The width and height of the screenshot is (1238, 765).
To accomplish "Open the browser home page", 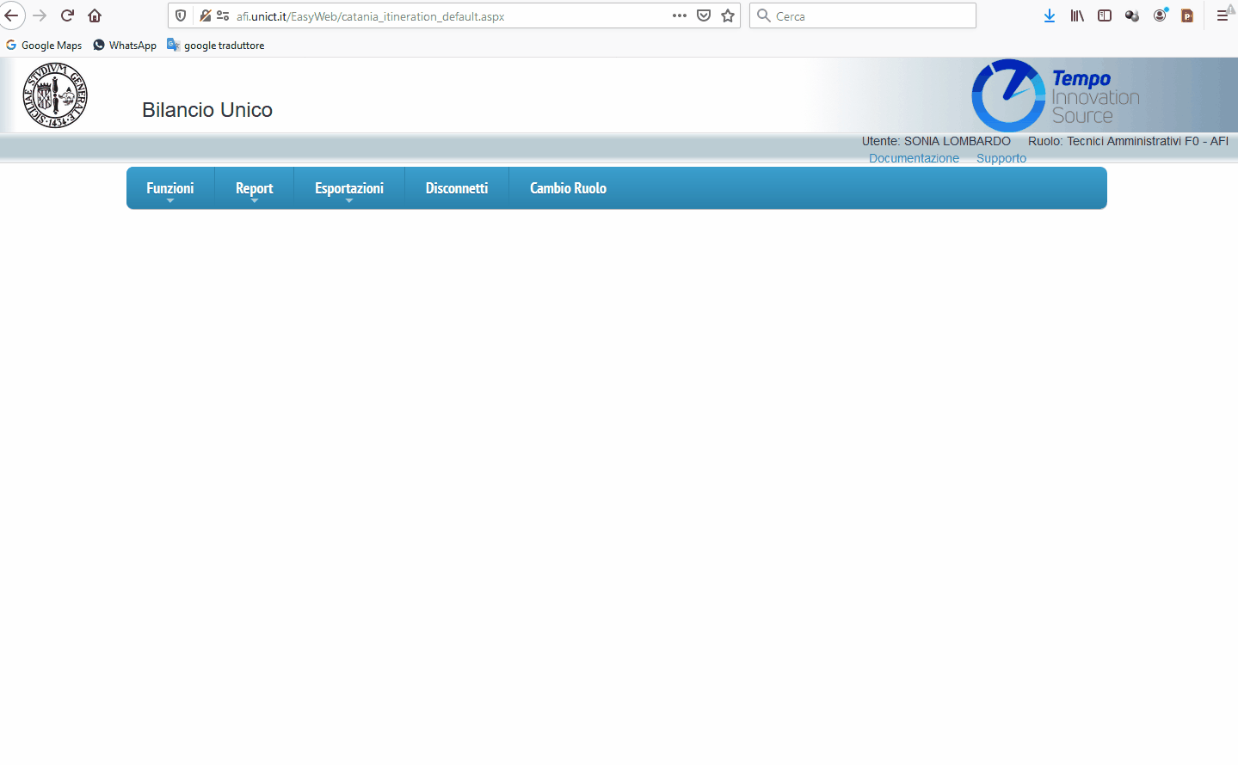I will pyautogui.click(x=95, y=15).
